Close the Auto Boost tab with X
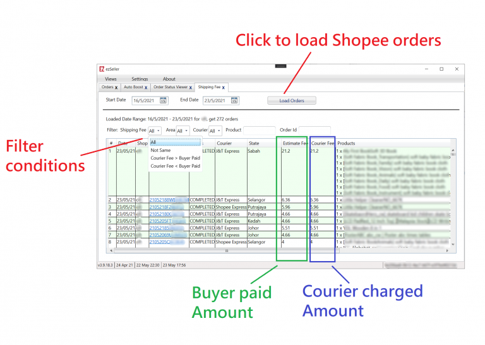The width and height of the screenshot is (485, 345). pyautogui.click(x=146, y=88)
